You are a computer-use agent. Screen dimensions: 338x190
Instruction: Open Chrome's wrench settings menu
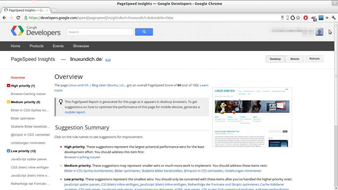(334, 18)
